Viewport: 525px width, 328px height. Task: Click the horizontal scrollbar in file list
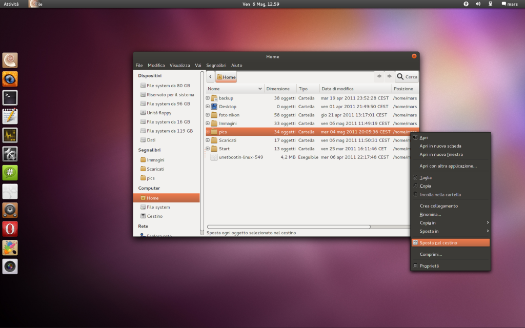click(x=288, y=226)
